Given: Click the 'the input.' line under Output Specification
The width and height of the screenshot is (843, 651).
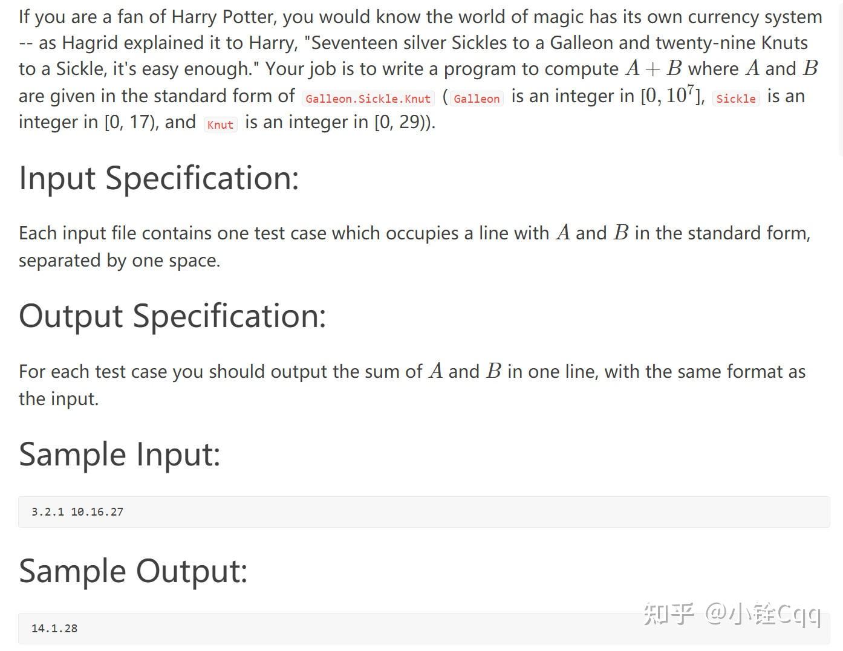Looking at the screenshot, I should (x=59, y=399).
